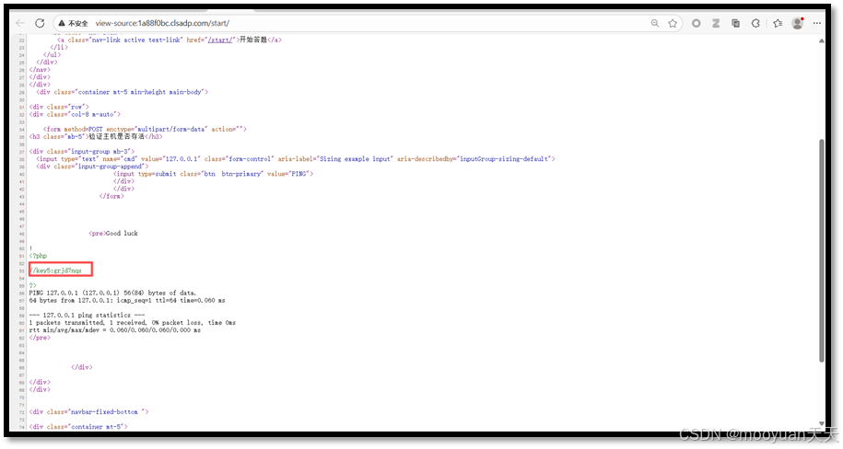
Task: Click the Z extension icon
Action: tap(716, 23)
